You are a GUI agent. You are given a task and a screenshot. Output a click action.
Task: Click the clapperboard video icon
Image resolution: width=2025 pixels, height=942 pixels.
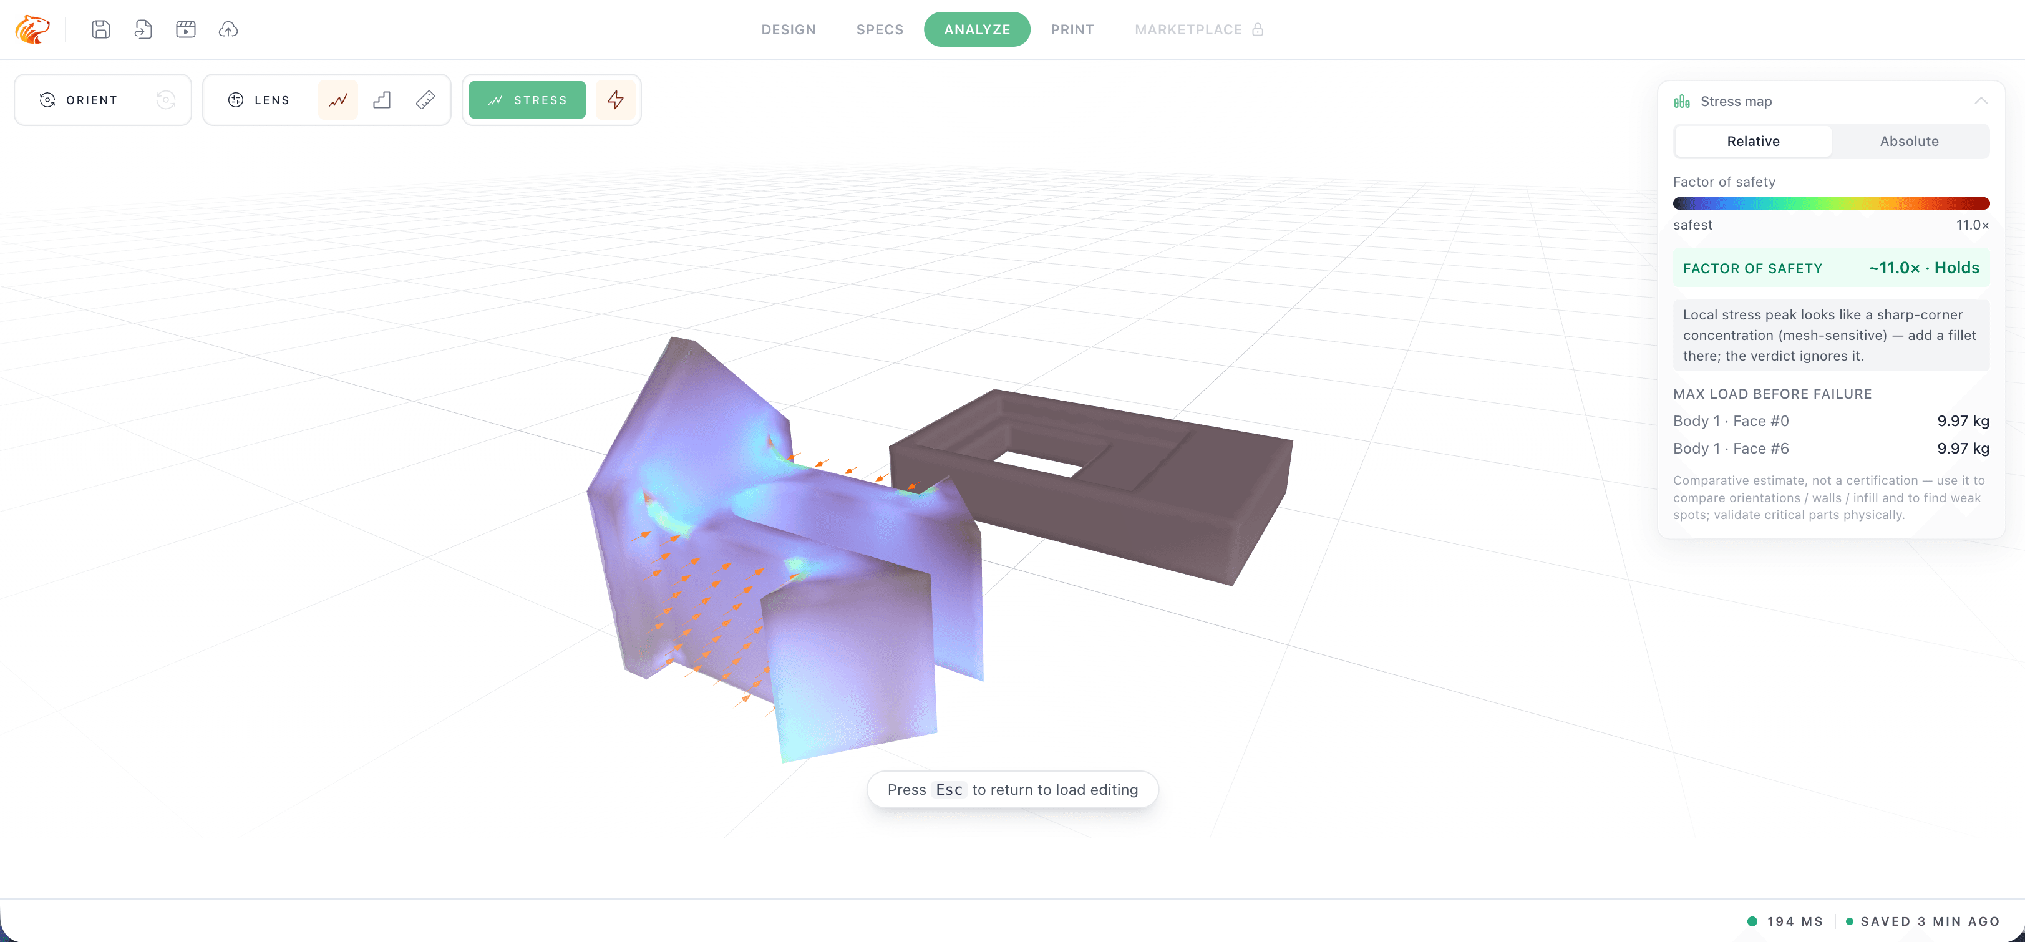(185, 29)
